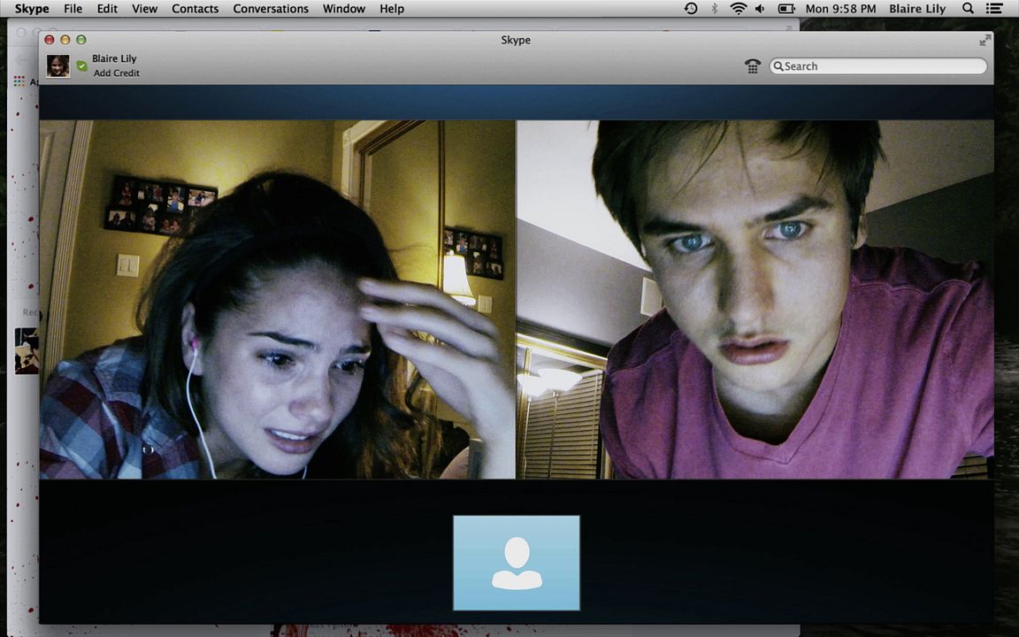Click the Blaire Lily account name in menu bar
Screen dimensions: 1019x637
917,9
